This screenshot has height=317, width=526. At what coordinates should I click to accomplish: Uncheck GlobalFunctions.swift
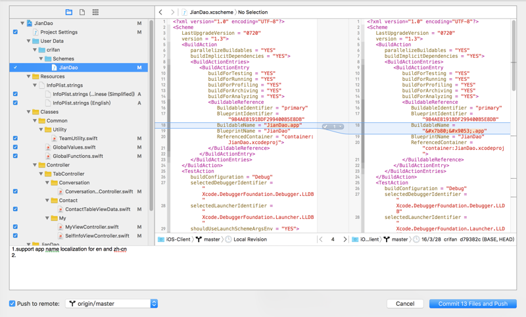15,156
